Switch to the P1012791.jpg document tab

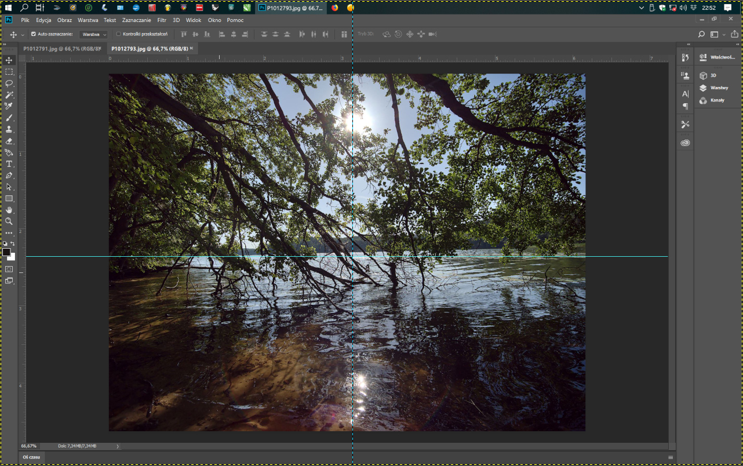pos(60,49)
